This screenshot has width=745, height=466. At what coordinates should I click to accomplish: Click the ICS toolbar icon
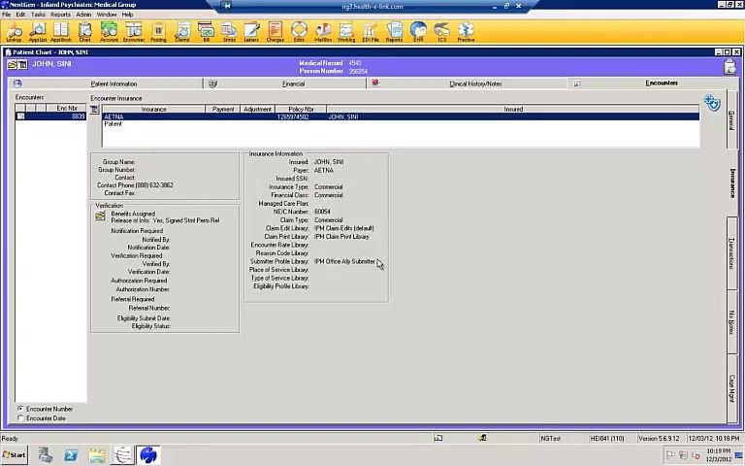442,32
